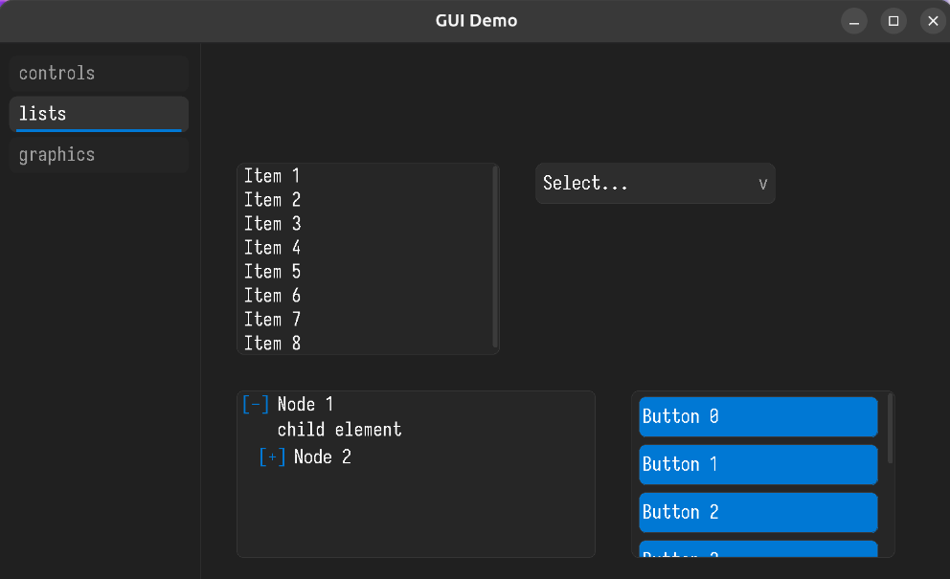Select the 'child element' tree row
Screen dimensions: 950x579
[x=339, y=430]
